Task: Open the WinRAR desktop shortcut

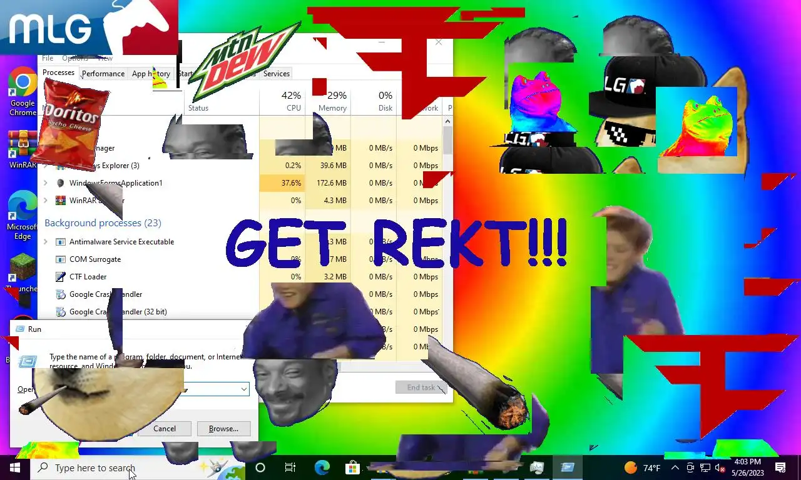Action: coord(23,150)
